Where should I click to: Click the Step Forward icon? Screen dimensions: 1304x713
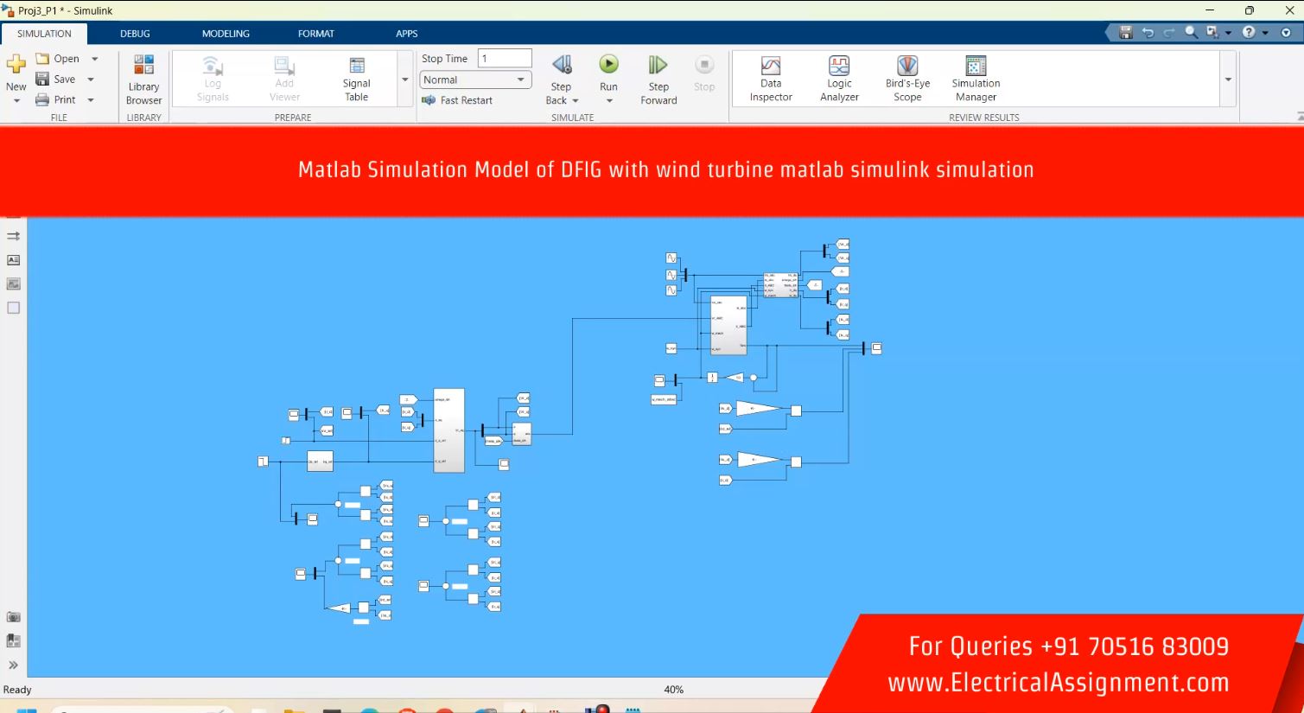coord(658,66)
